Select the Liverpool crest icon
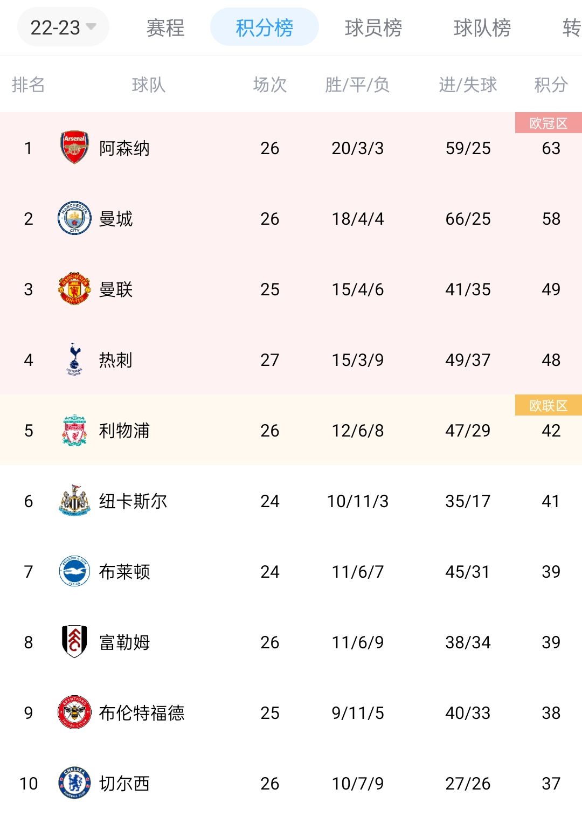 [75, 431]
